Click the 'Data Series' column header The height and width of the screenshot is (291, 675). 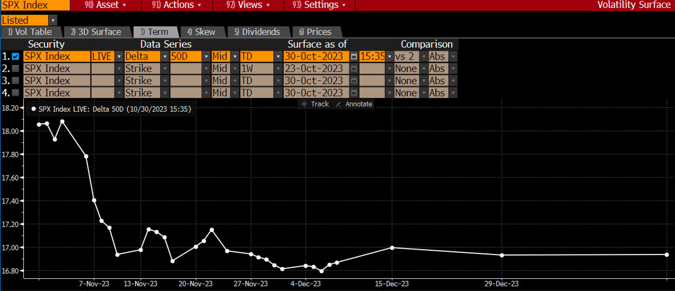166,44
